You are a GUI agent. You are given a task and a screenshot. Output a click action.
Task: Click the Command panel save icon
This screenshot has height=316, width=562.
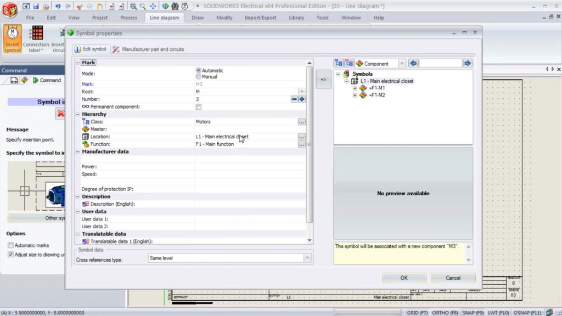click(x=14, y=80)
